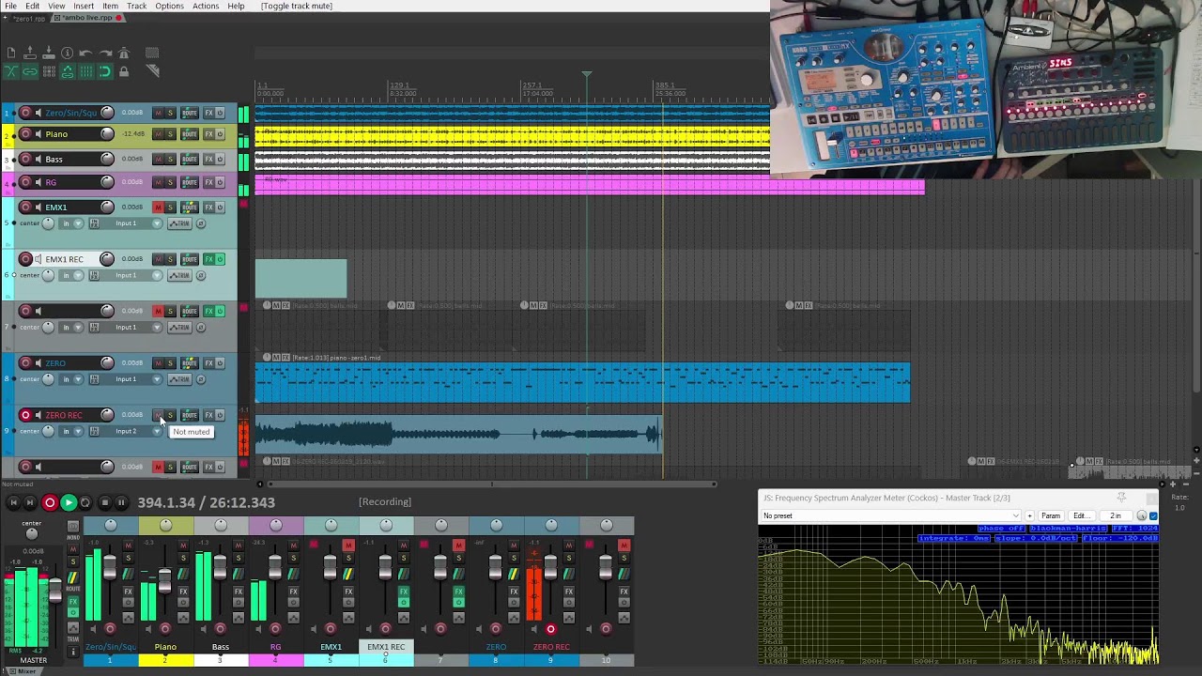This screenshot has width=1202, height=676.
Task: Click the Open project toolbar icon
Action: tap(30, 54)
